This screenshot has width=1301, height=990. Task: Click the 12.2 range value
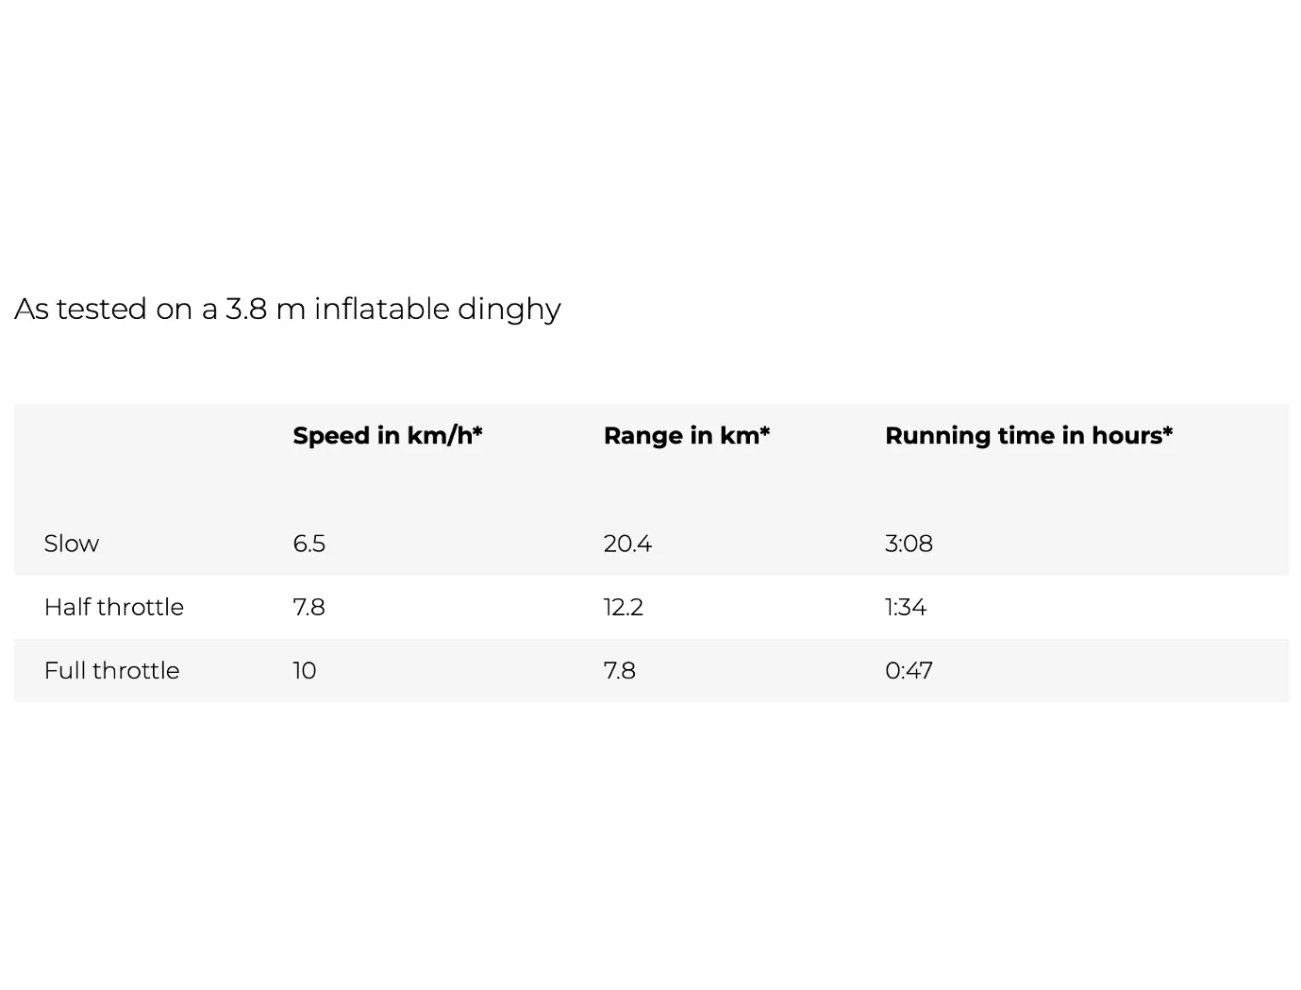click(x=624, y=607)
